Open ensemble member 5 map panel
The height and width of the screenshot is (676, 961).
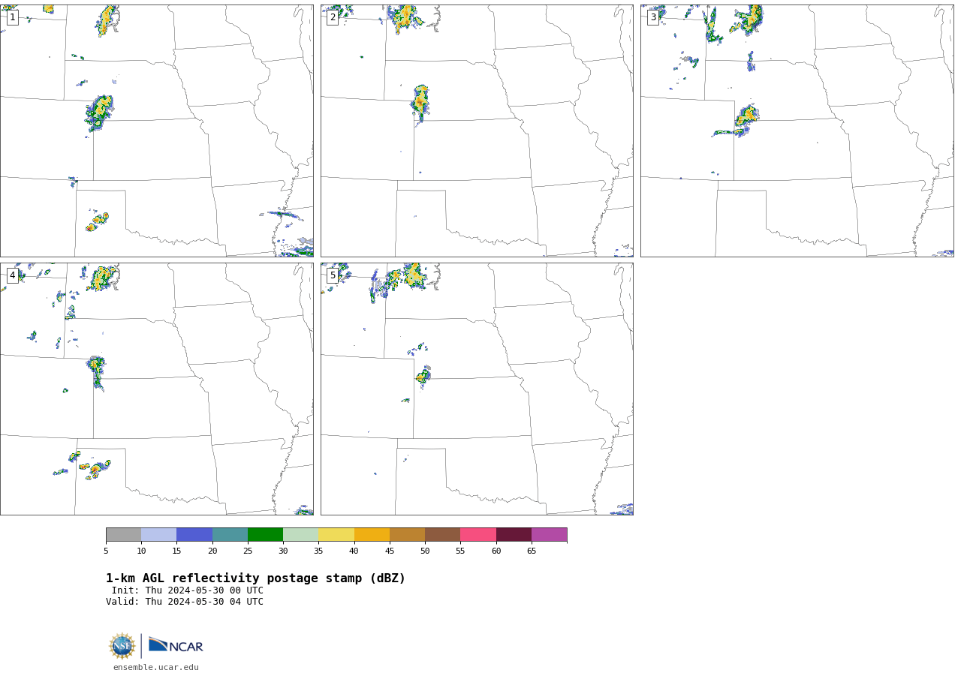tap(477, 389)
